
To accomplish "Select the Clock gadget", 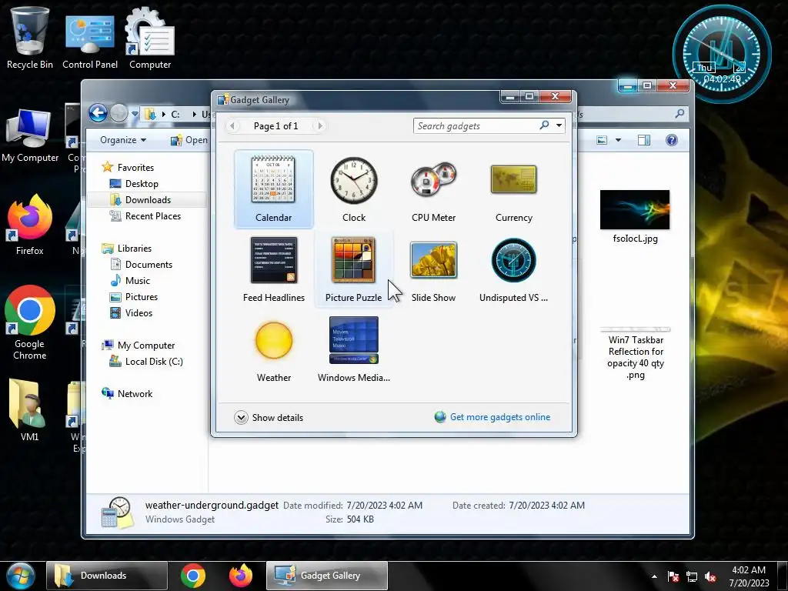I will (354, 189).
